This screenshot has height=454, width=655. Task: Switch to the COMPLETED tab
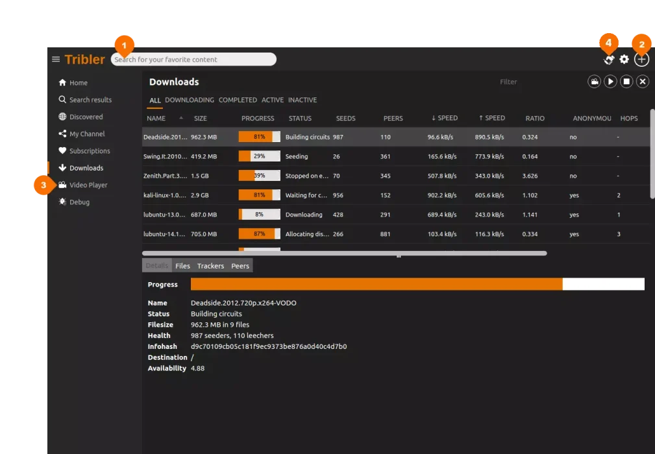[x=238, y=100]
